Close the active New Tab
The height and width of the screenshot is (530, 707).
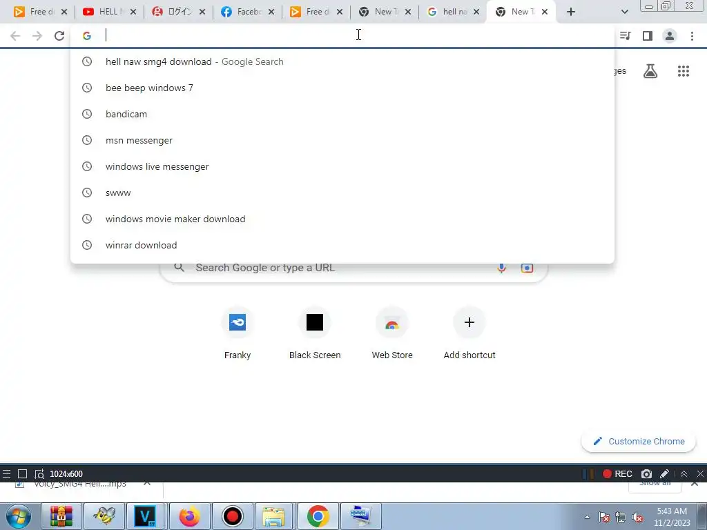coord(545,12)
